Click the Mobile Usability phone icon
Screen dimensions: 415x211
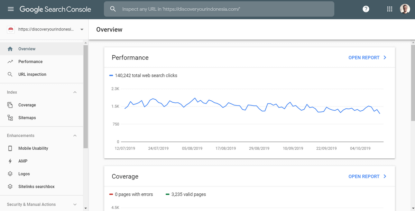coord(10,148)
